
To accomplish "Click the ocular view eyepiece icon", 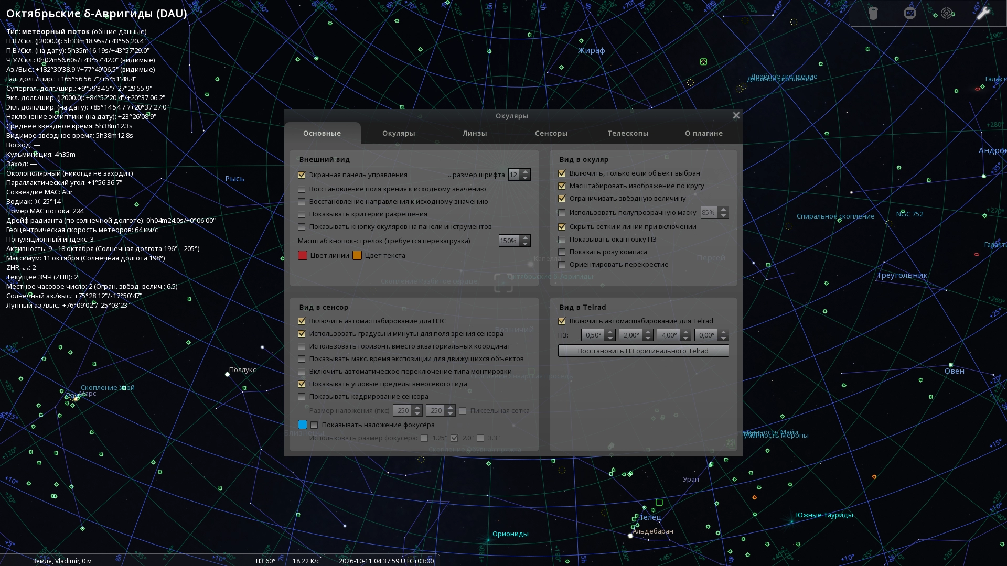I will pos(873,13).
